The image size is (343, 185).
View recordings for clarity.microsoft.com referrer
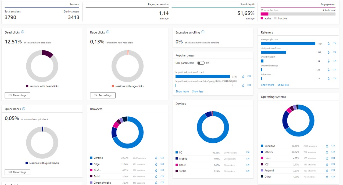(x=335, y=52)
